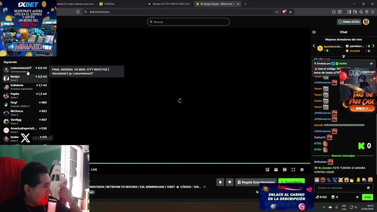Open MrChoco channel in sidebar
Viewport: 377px width, 212px height.
pyautogui.click(x=25, y=113)
